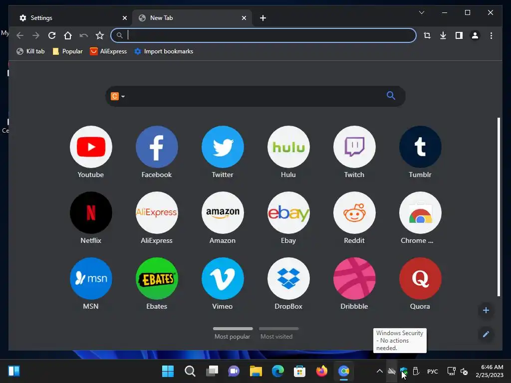Navigate forward one page

click(36, 35)
